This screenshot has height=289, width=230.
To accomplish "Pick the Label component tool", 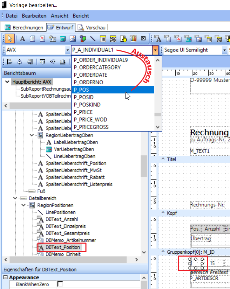I will (22, 39).
